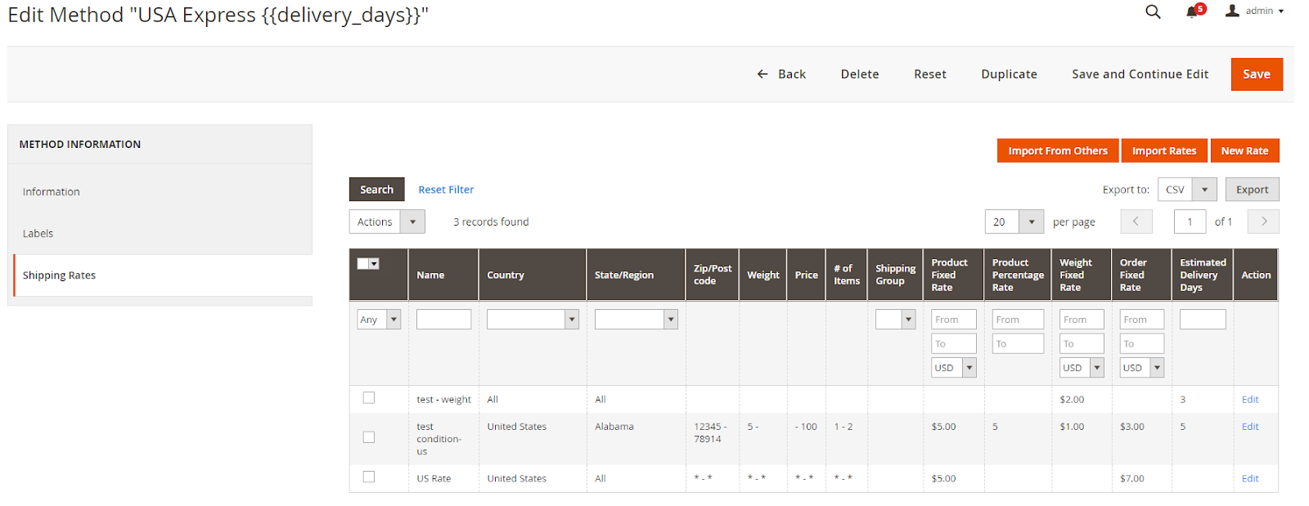Click the Import Rates button
The image size is (1309, 506).
coord(1163,151)
